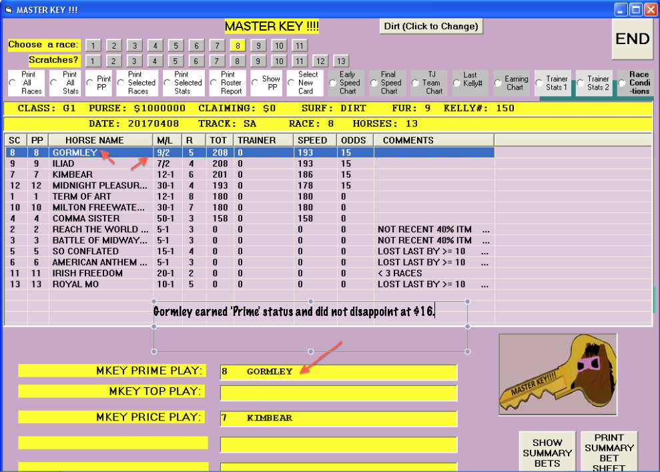Click the MKEY PRICE PLAY field
Viewport: 660px width, 472px height.
338,419
